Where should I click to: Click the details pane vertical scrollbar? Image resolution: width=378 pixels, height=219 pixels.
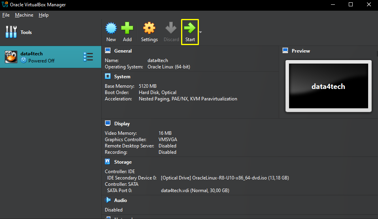point(377,53)
